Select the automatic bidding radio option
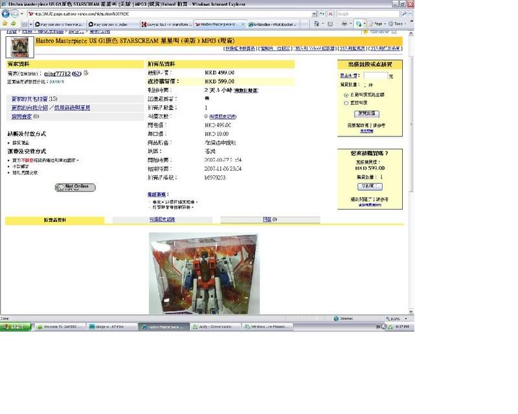The image size is (518, 414). (345, 95)
